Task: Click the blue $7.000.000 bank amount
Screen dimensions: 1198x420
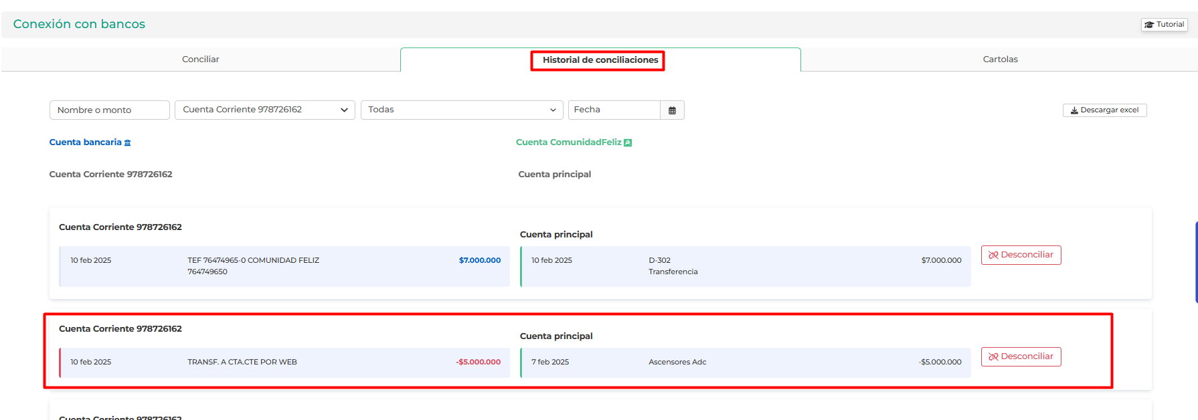Action: (x=479, y=261)
